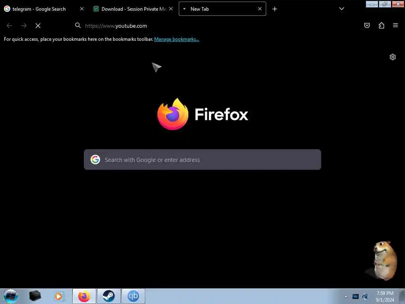
Task: Open the Windows Start menu
Action: click(11, 296)
